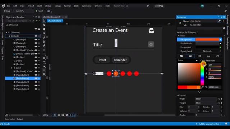230x129 pixels.
Task: Select the Pen tool
Action: (44, 50)
